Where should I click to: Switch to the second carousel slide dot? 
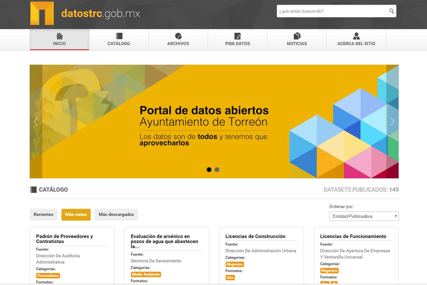coord(217,170)
